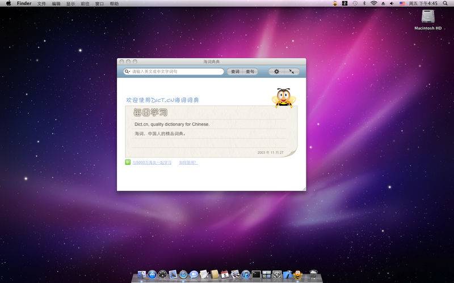
Task: Open App Store from the Dock
Action: pos(152,274)
